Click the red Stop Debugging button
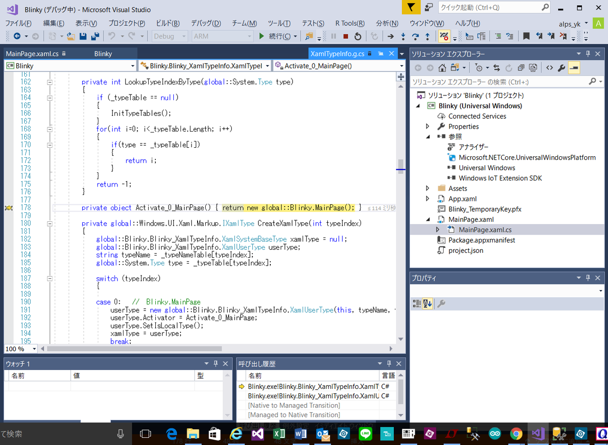 pos(346,36)
